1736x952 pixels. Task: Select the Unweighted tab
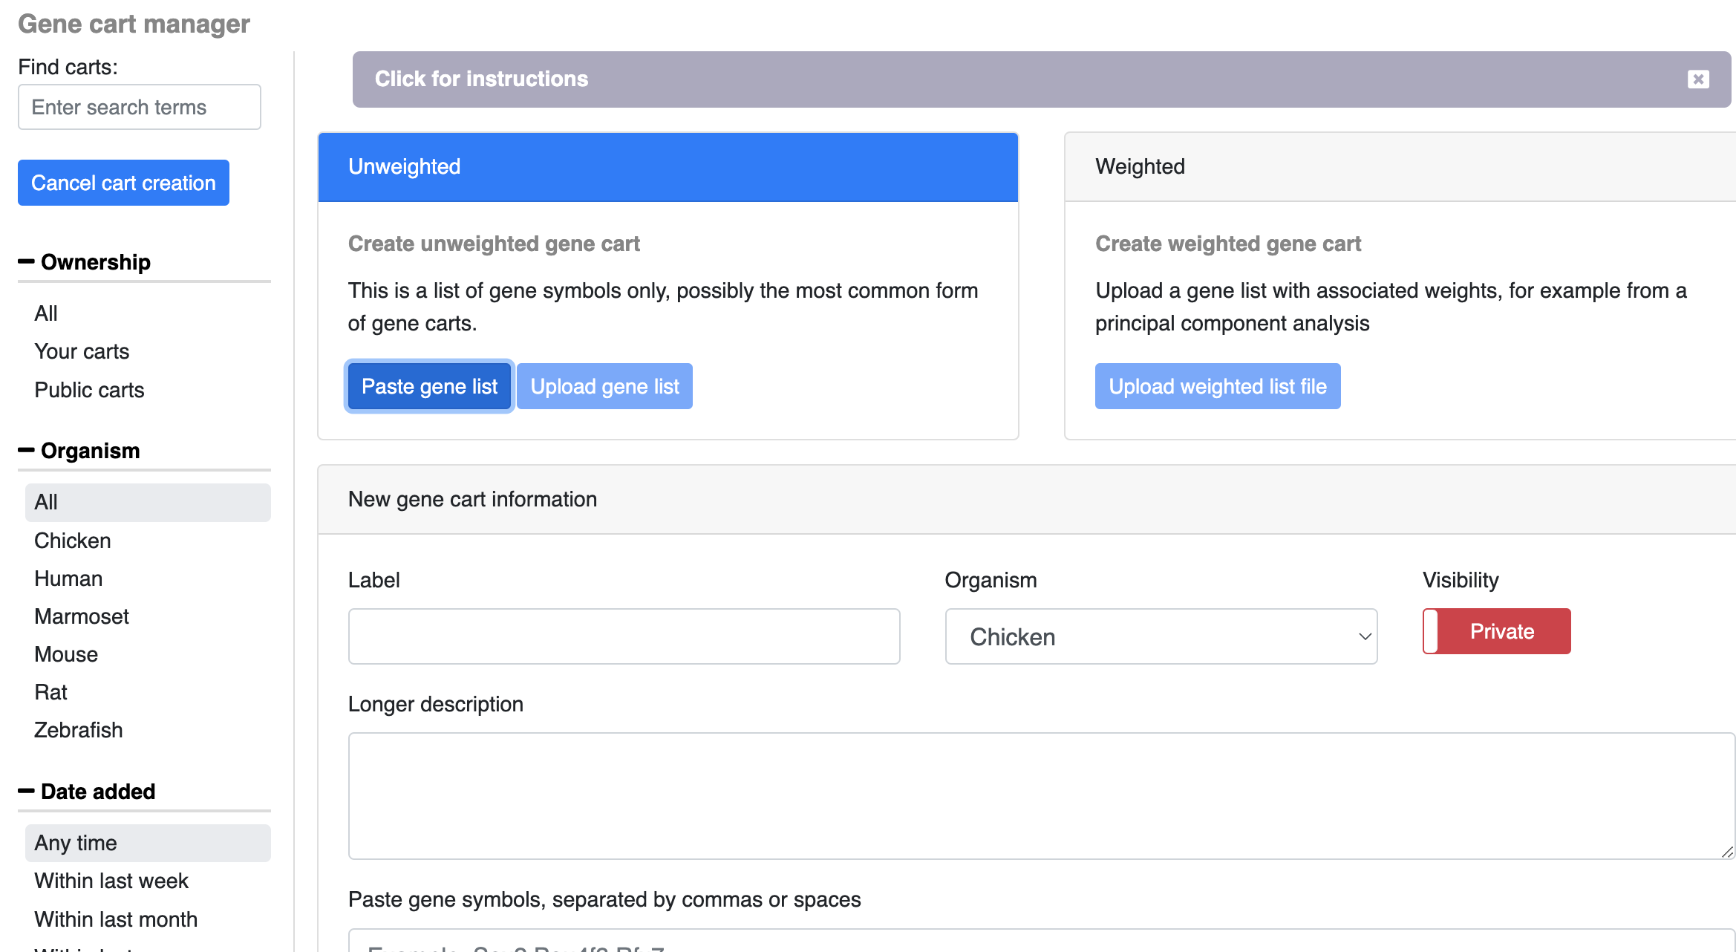[x=405, y=166]
